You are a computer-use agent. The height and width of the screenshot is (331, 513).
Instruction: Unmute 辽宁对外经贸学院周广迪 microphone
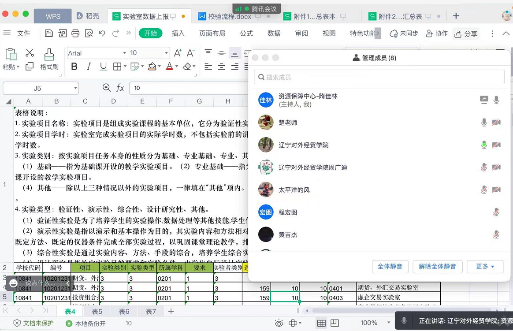click(484, 167)
